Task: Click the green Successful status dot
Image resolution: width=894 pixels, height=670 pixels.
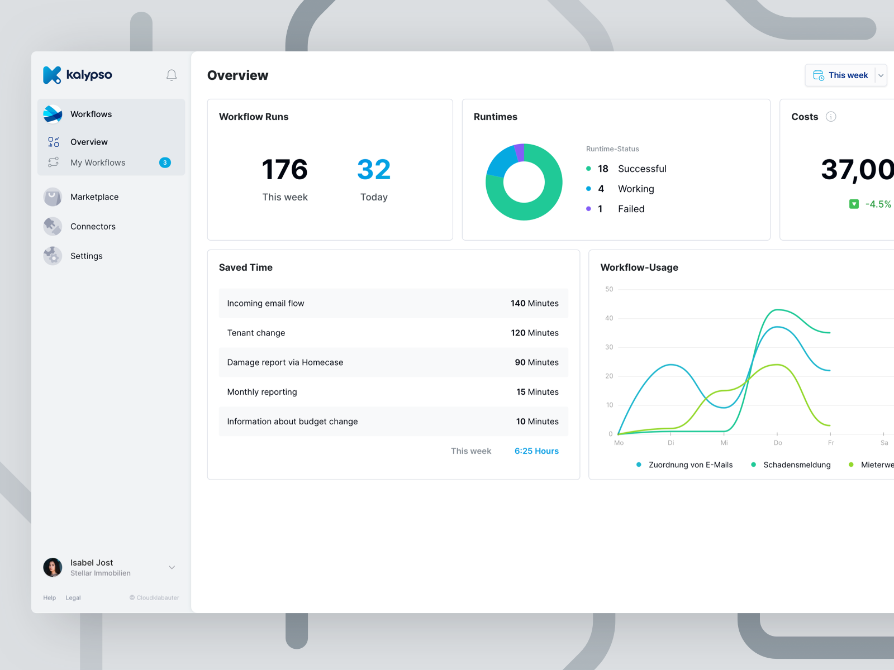Action: (588, 168)
